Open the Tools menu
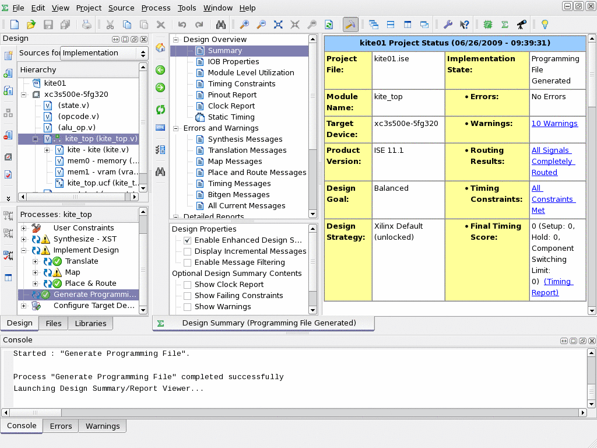This screenshot has width=597, height=448. 187,8
